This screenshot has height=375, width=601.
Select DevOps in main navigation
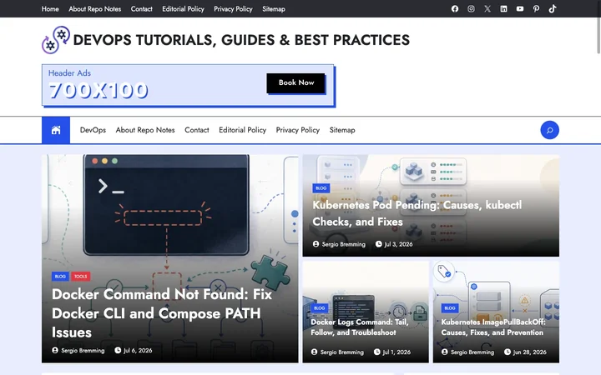click(x=93, y=130)
